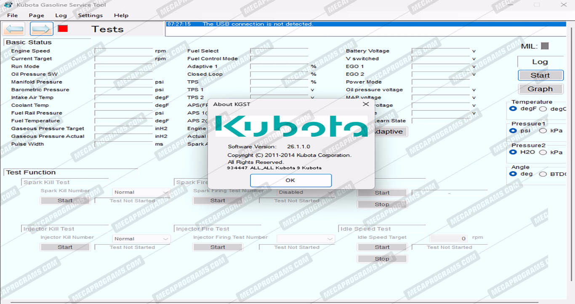Image resolution: width=575 pixels, height=304 pixels.
Task: Stop the Idle Speed Test
Action: tap(382, 259)
